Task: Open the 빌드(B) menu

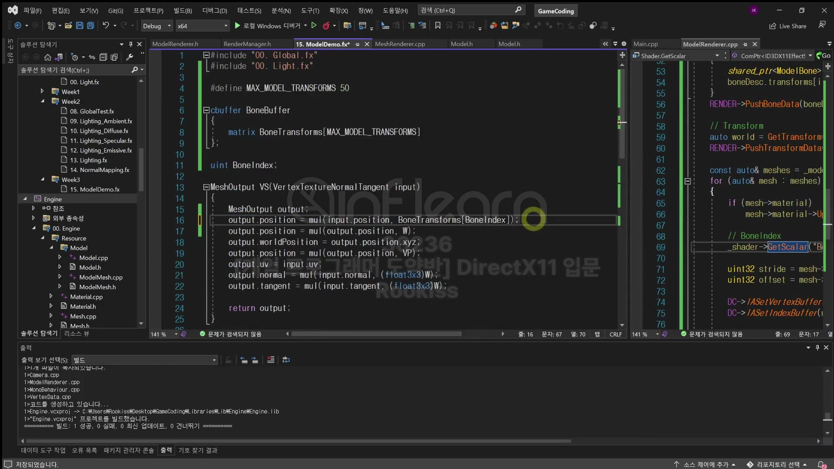Action: click(x=182, y=10)
